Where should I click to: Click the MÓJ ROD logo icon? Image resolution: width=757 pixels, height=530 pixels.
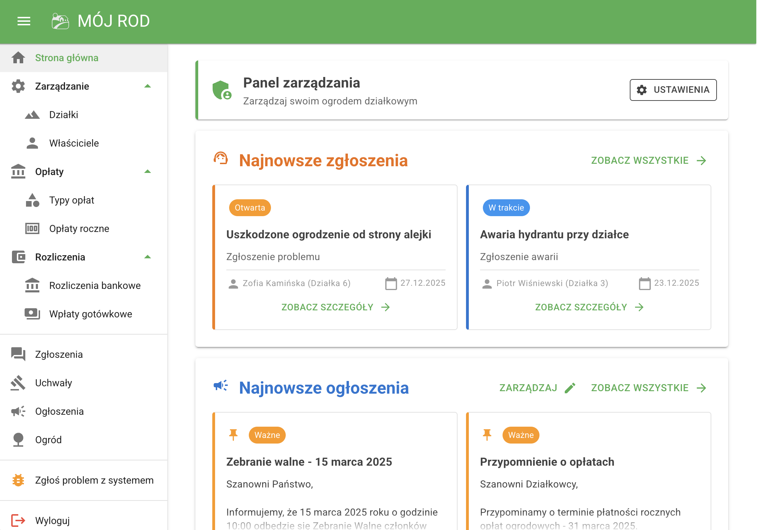pyautogui.click(x=60, y=21)
